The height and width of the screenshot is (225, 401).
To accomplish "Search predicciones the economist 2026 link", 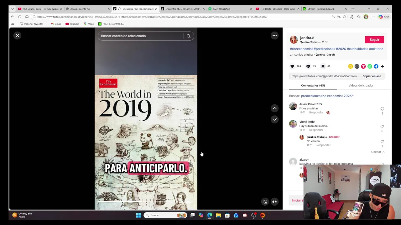I will 327,96.
